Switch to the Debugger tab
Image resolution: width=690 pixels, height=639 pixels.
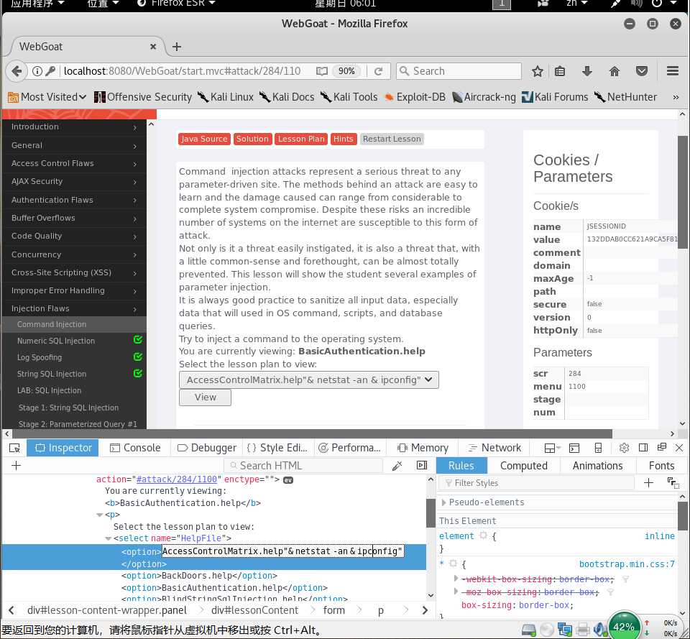click(x=207, y=448)
